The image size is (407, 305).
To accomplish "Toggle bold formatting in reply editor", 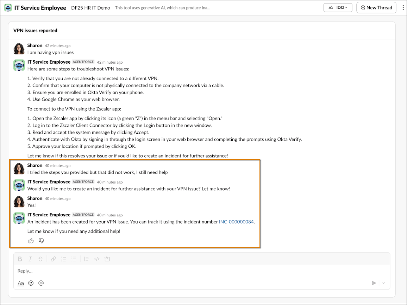I will (20, 259).
